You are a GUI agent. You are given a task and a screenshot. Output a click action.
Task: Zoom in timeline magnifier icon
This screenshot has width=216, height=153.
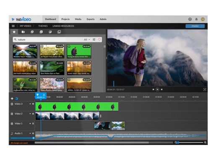click(x=205, y=143)
